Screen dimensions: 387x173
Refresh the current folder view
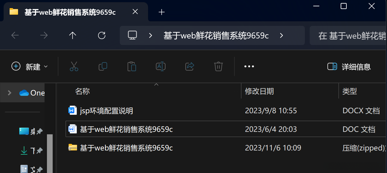tap(102, 35)
